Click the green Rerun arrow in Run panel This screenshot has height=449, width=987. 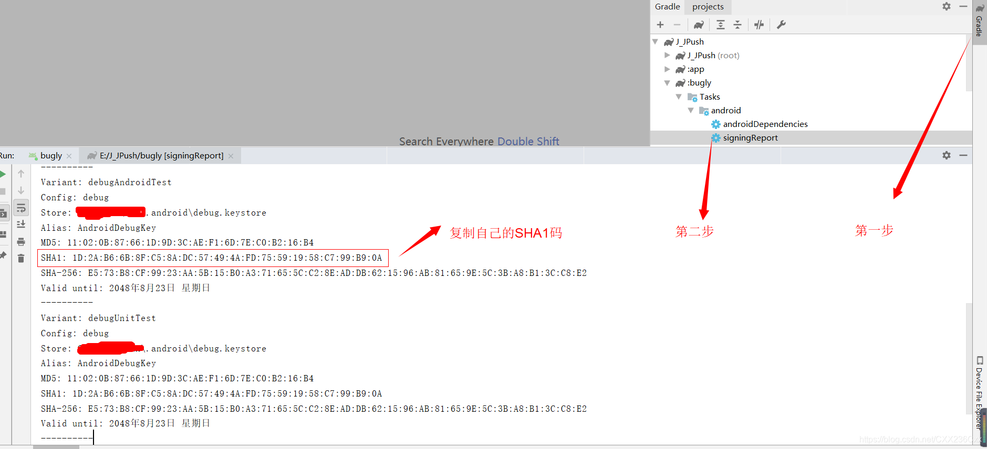pyautogui.click(x=3, y=174)
